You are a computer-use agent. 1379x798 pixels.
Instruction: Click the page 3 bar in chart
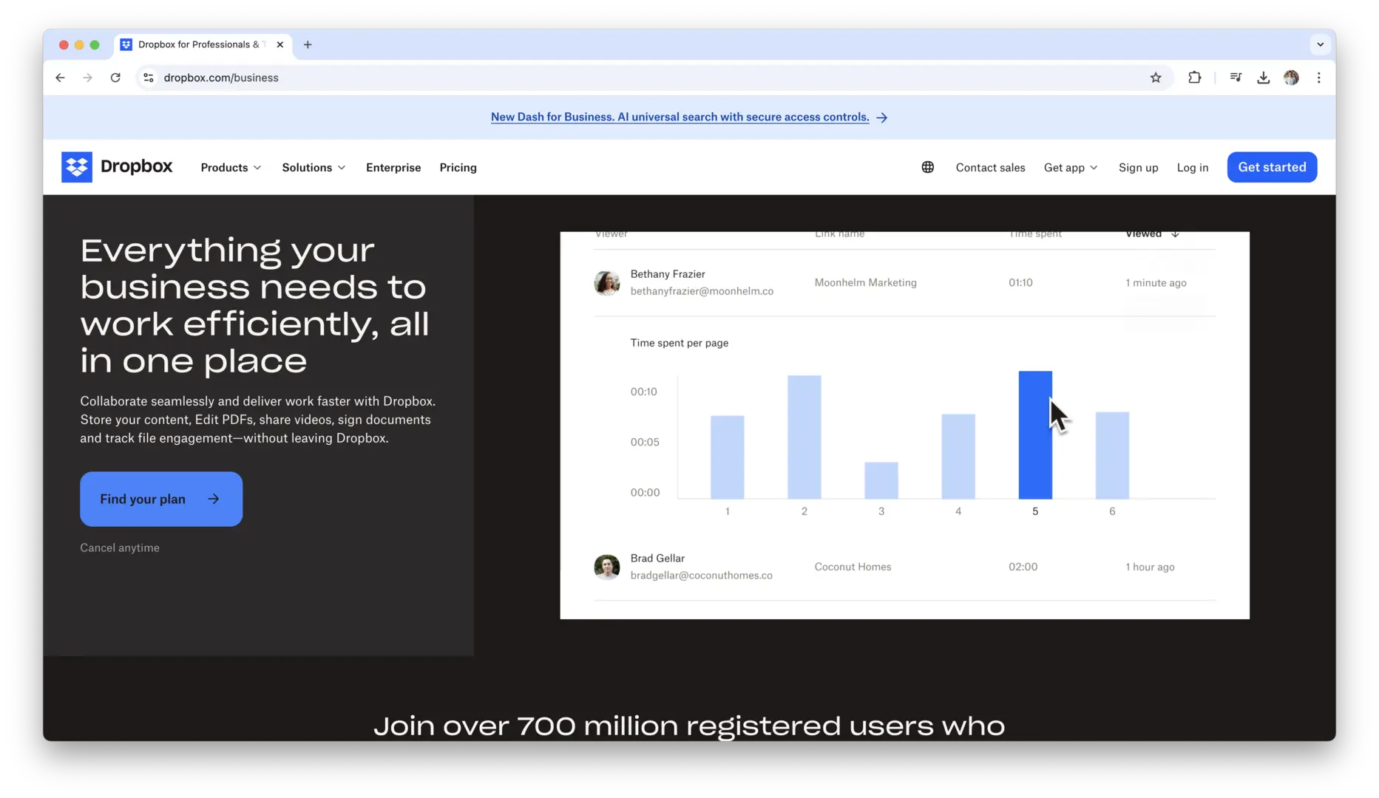(x=881, y=480)
